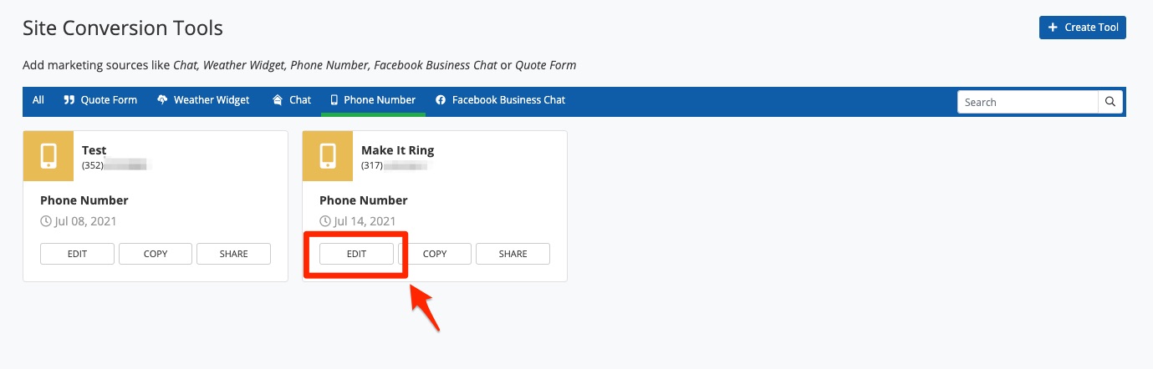1153x369 pixels.
Task: Edit the Make It Ring phone number
Action: 356,254
